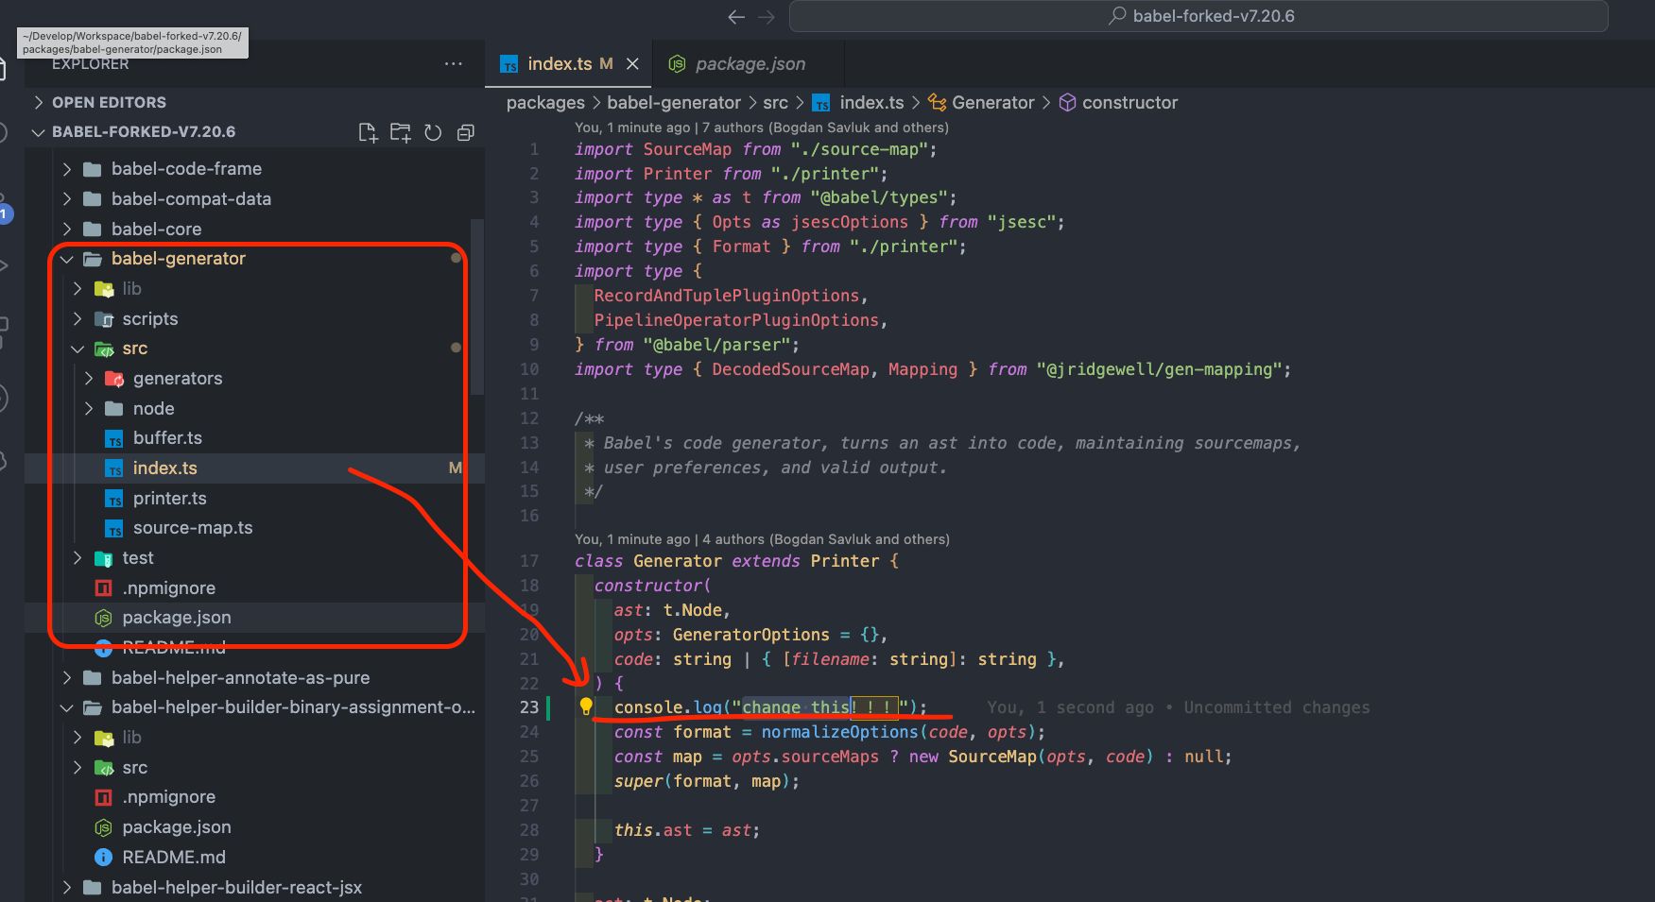The height and width of the screenshot is (902, 1655).
Task: Click the EXPLORER panel title
Action: [x=90, y=64]
